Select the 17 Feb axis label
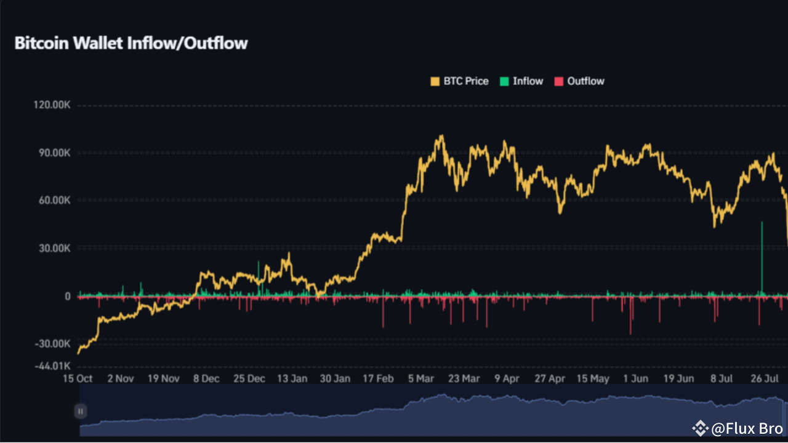 pos(377,378)
